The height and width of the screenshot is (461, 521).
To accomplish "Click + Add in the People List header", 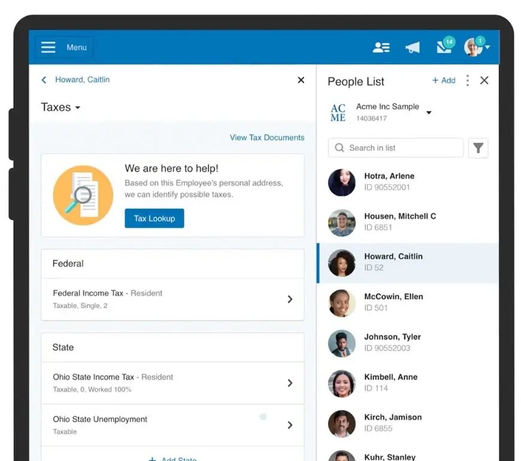I will coord(443,80).
